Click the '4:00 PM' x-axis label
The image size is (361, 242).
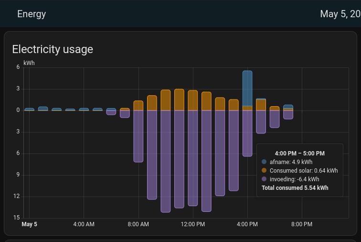(x=247, y=224)
